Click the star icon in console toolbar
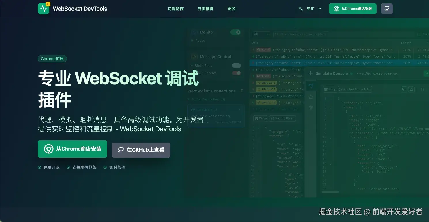This screenshot has height=222, width=429. [411, 90]
